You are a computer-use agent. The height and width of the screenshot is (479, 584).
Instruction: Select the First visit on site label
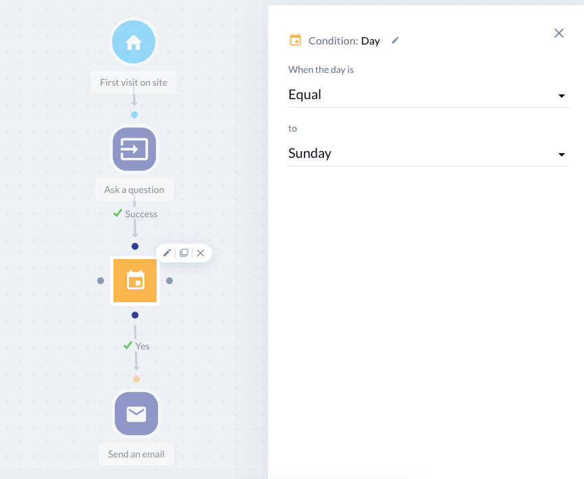tap(134, 82)
